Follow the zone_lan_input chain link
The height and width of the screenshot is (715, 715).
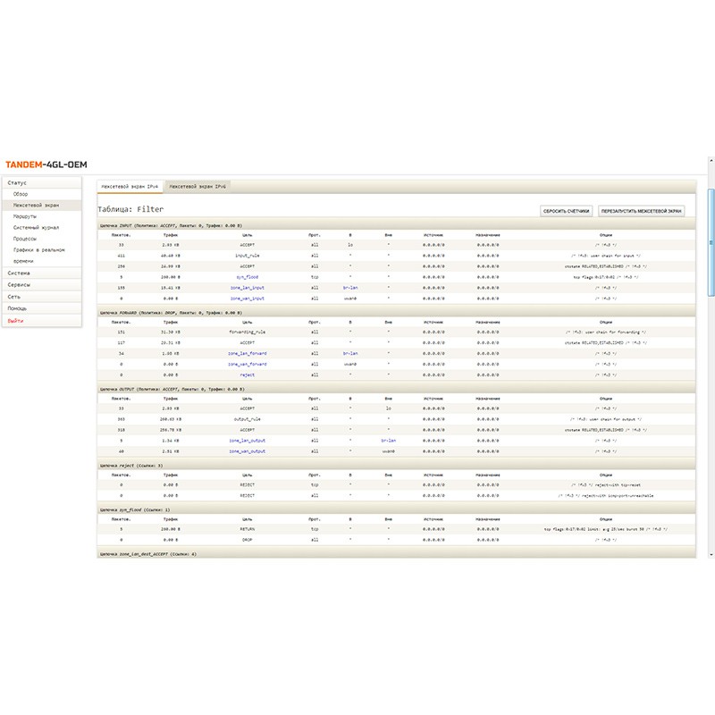pyautogui.click(x=247, y=288)
